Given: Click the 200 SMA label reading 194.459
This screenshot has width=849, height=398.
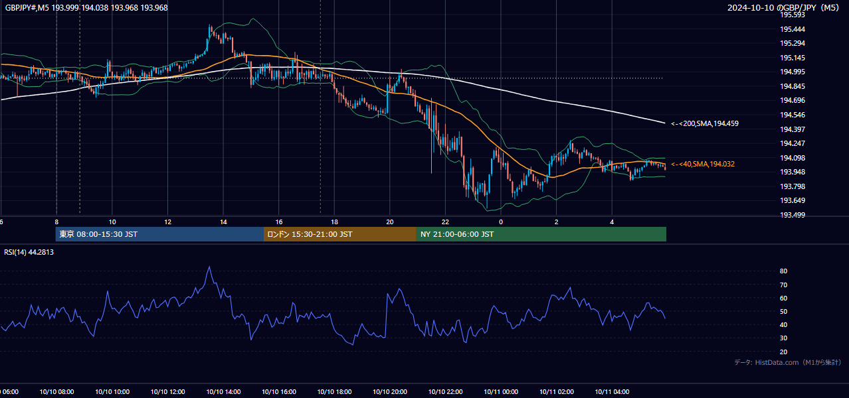Looking at the screenshot, I should click(704, 123).
